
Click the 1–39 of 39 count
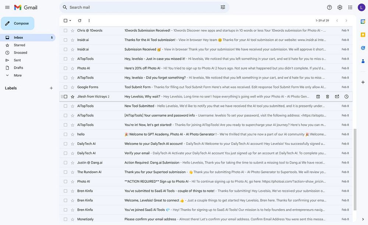point(322,21)
